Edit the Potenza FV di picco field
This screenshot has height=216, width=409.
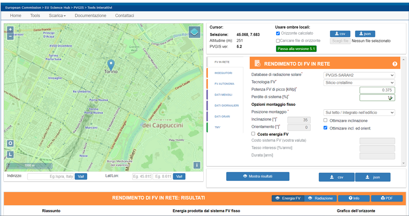(377, 90)
